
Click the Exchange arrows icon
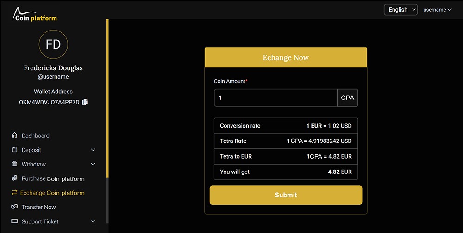pos(14,193)
